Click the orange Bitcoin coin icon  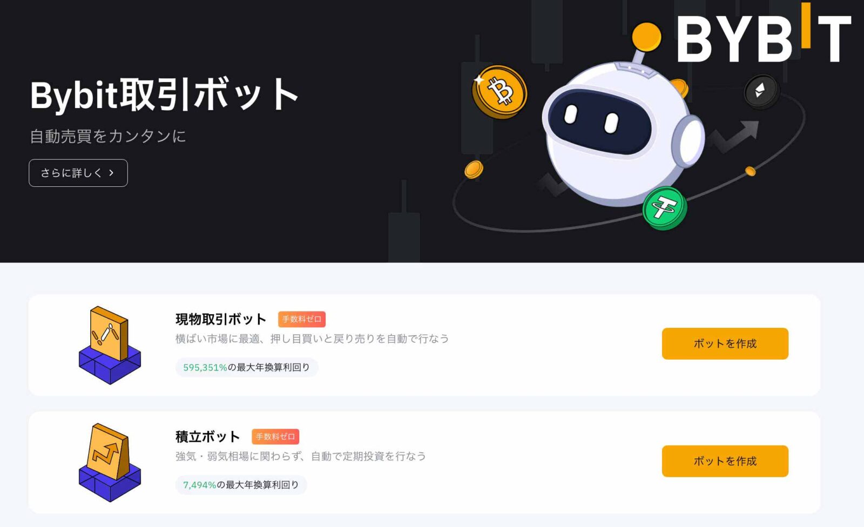(x=500, y=92)
